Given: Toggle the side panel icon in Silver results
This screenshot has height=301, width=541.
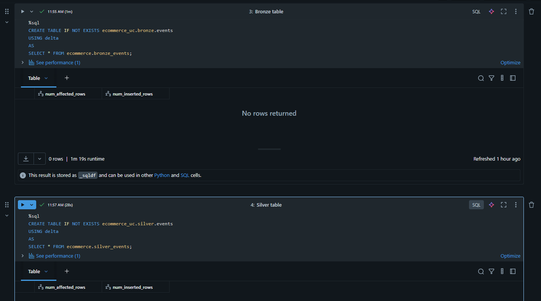Looking at the screenshot, I should (x=513, y=272).
